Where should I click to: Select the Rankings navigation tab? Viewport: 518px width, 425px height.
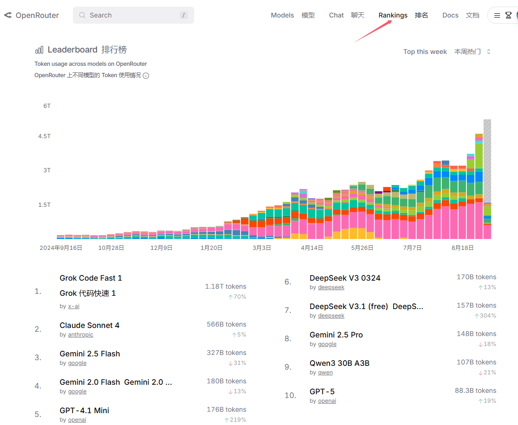[393, 15]
